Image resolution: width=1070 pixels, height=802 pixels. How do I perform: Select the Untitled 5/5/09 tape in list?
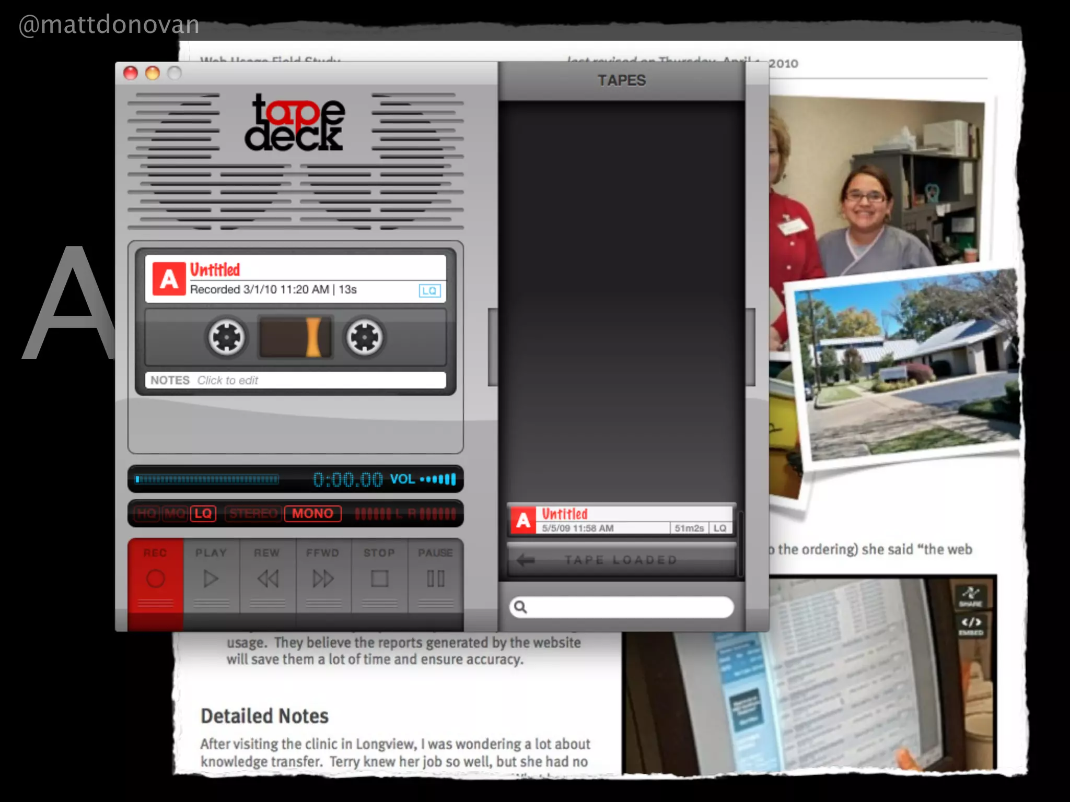coord(621,520)
